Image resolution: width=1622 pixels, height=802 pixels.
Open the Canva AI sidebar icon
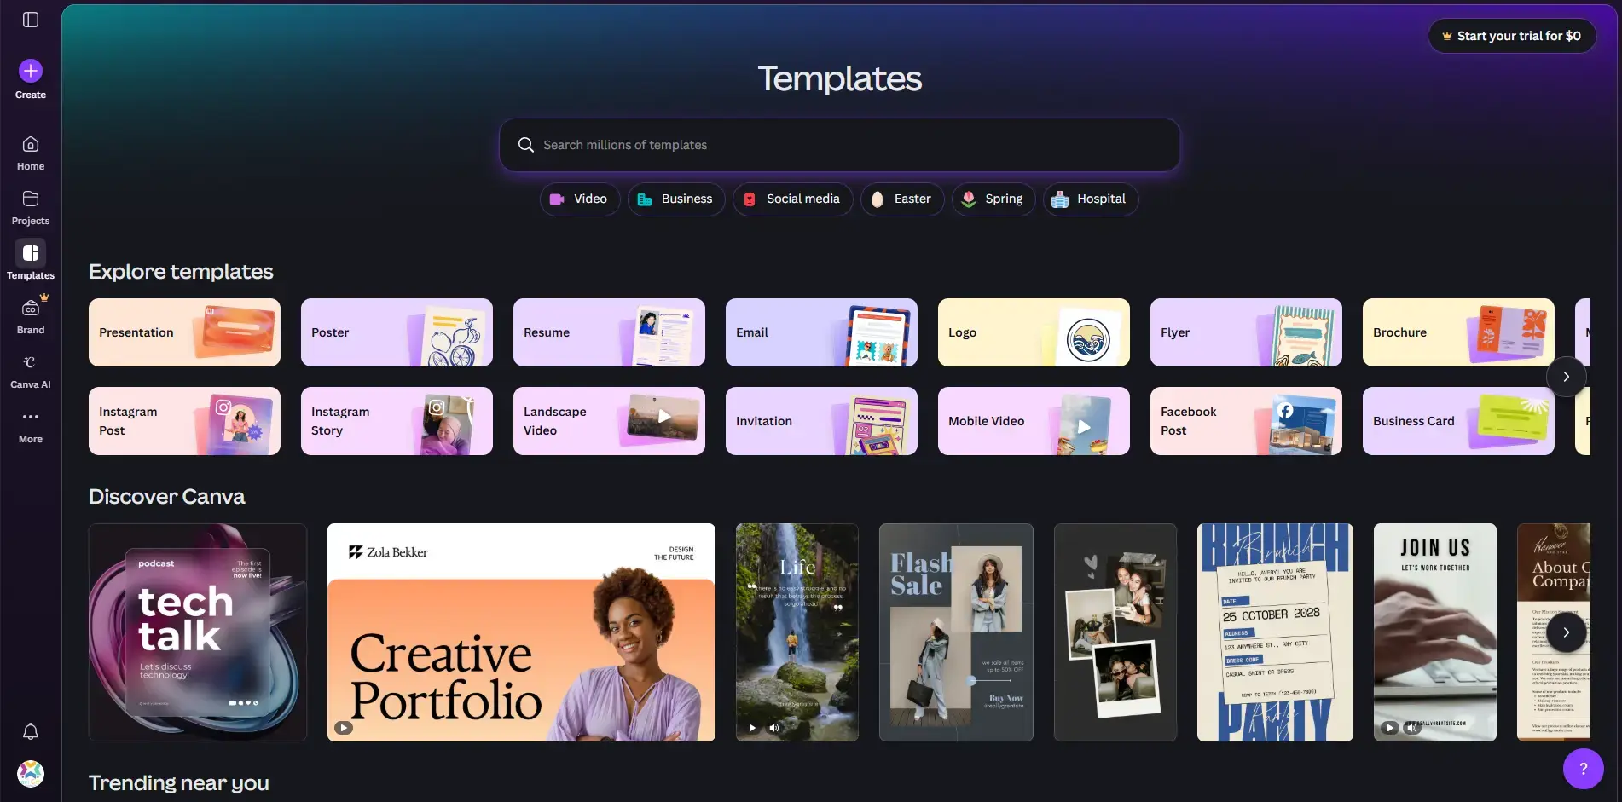(31, 363)
